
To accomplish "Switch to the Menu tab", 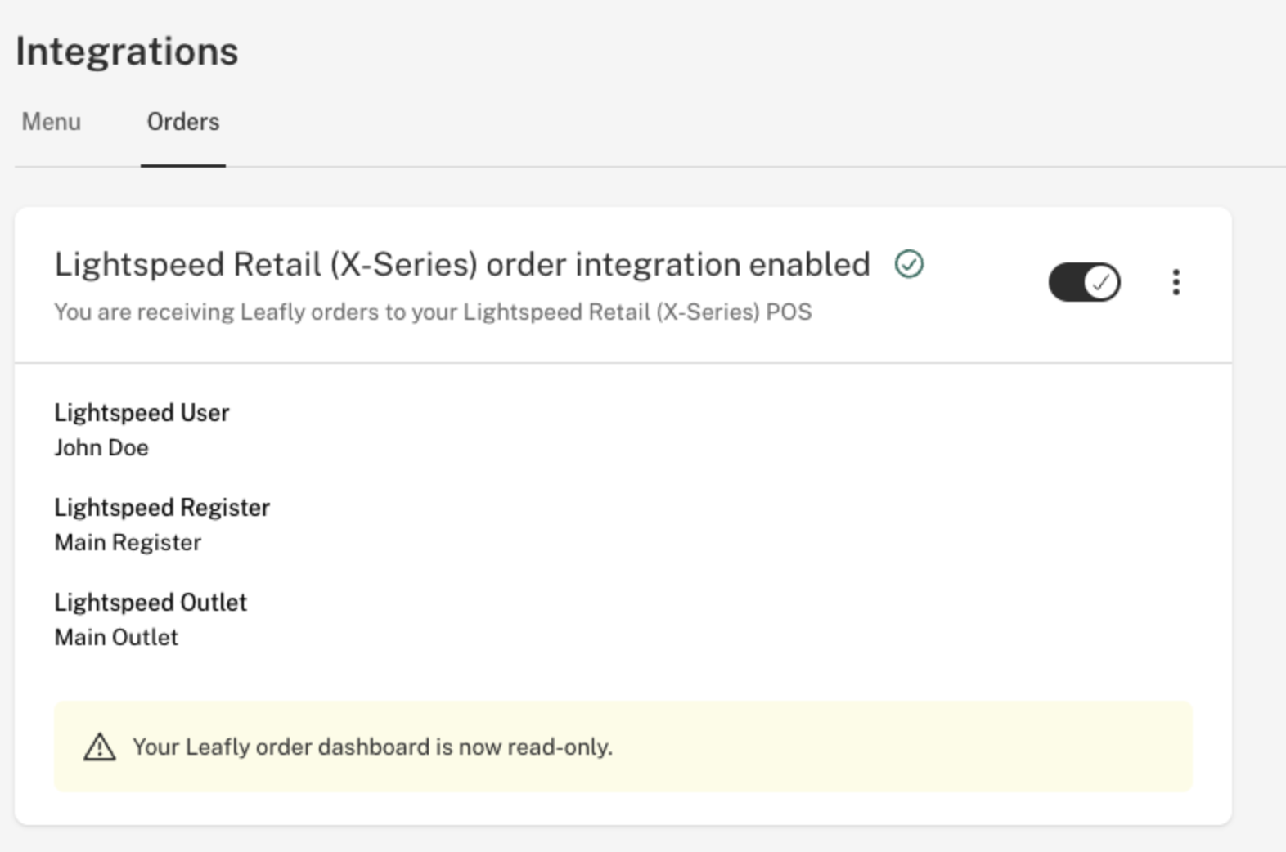I will coord(51,122).
